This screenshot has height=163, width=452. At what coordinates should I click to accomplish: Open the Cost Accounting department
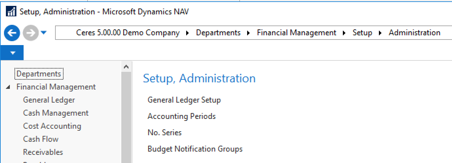click(x=52, y=126)
